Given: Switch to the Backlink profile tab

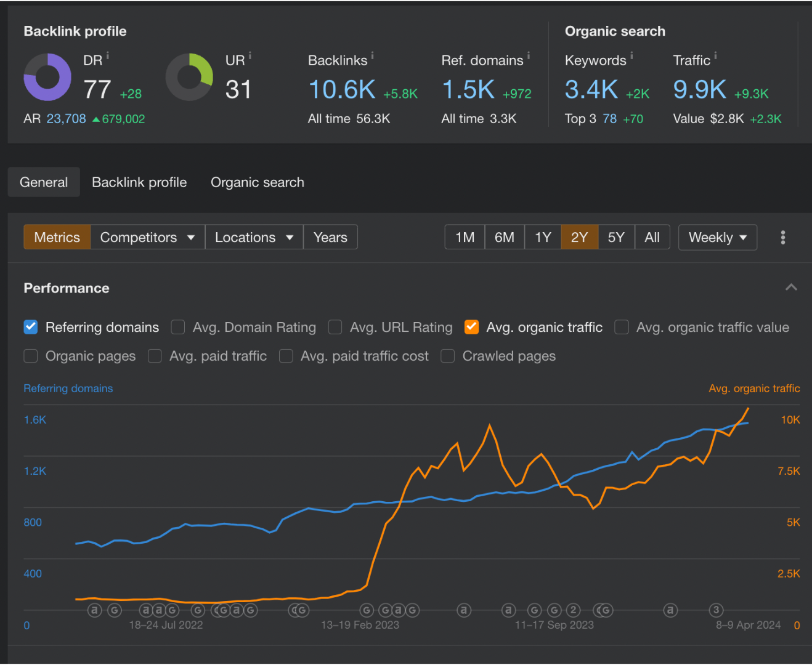Looking at the screenshot, I should point(139,182).
